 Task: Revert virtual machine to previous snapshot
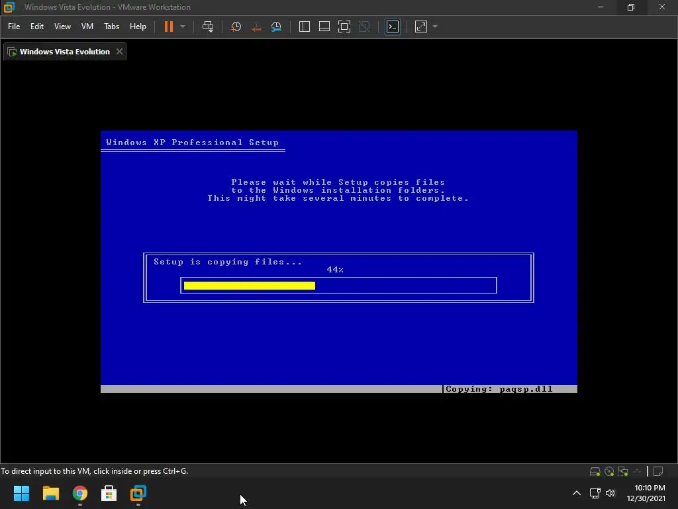tap(256, 27)
